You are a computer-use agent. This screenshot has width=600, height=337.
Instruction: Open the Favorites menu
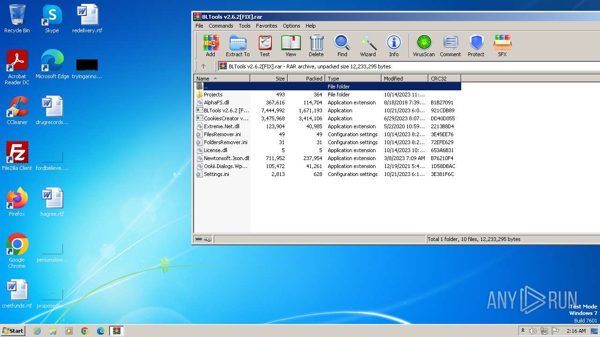(267, 26)
